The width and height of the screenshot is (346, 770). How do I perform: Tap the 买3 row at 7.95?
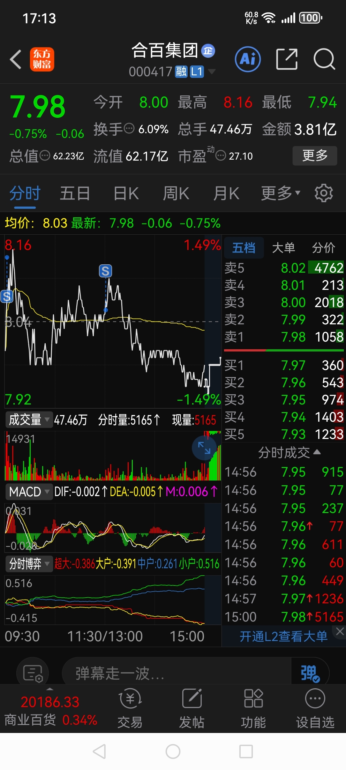coord(284,400)
